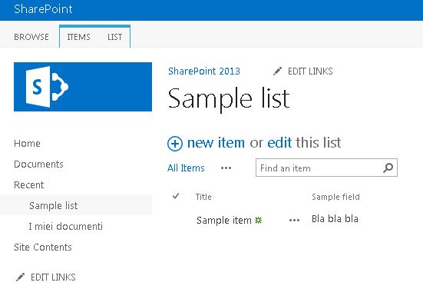Open the ellipsis menu for Sample item
The image size is (423, 289).
point(294,221)
